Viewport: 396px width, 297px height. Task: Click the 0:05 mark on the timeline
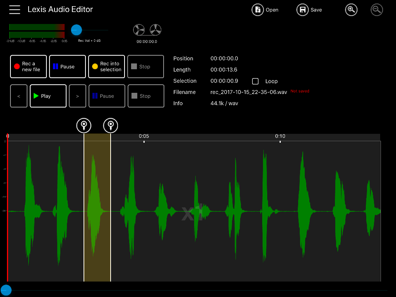(144, 136)
